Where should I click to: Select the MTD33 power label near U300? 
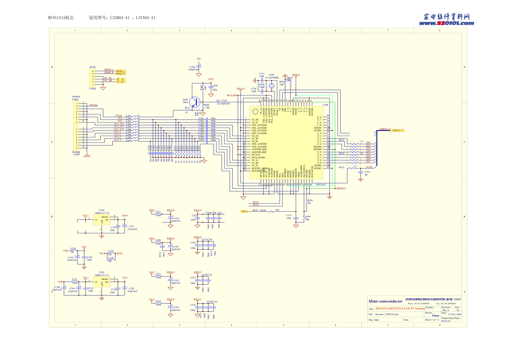click(x=342, y=189)
